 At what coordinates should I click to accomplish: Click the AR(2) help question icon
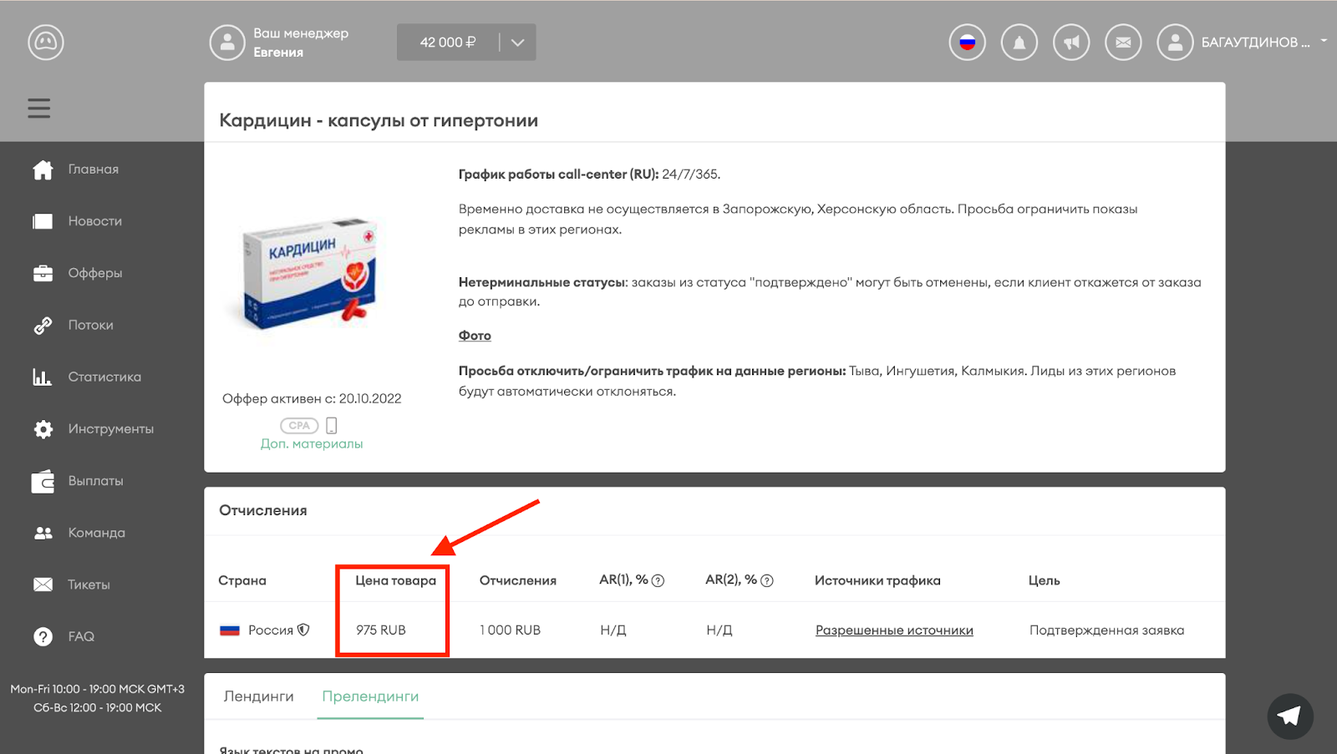767,580
